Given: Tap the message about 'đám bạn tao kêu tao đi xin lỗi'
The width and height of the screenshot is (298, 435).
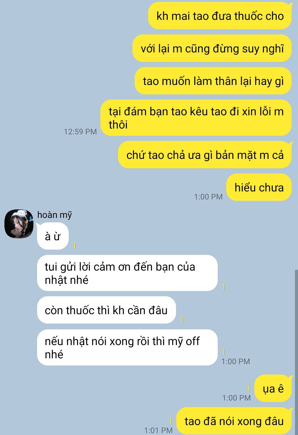Looking at the screenshot, I should (x=196, y=118).
